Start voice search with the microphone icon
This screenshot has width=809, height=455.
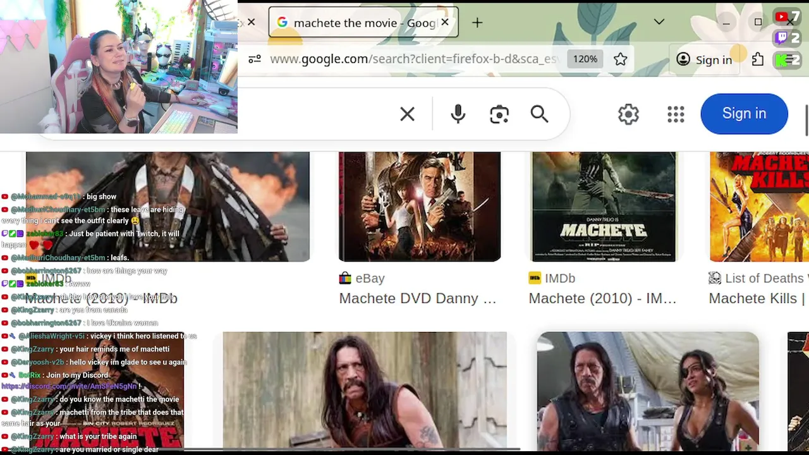click(x=458, y=114)
